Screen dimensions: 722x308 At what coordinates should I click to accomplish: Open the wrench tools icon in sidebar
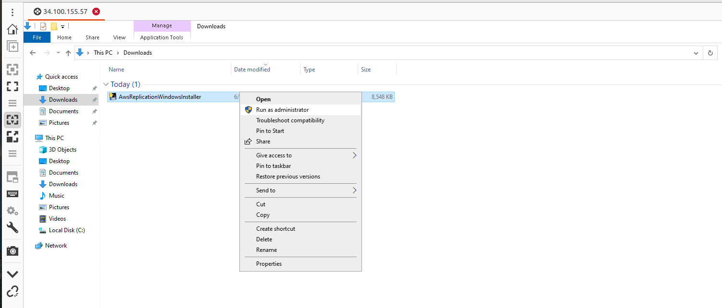pos(12,227)
